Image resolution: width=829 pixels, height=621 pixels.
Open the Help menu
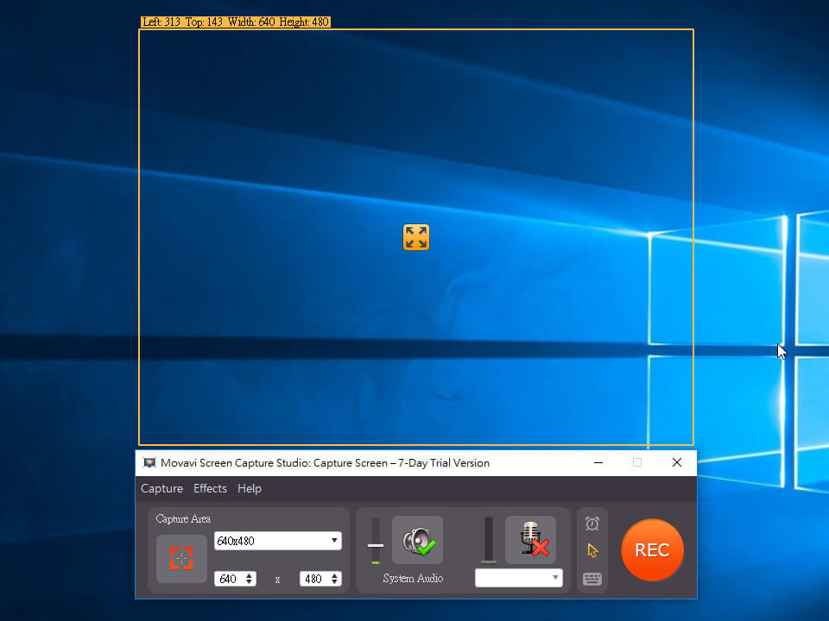point(250,488)
